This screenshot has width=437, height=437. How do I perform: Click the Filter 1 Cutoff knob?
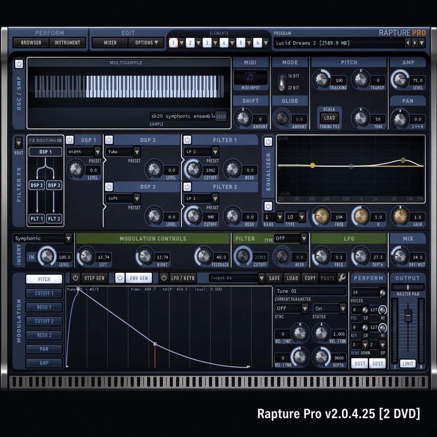point(193,169)
